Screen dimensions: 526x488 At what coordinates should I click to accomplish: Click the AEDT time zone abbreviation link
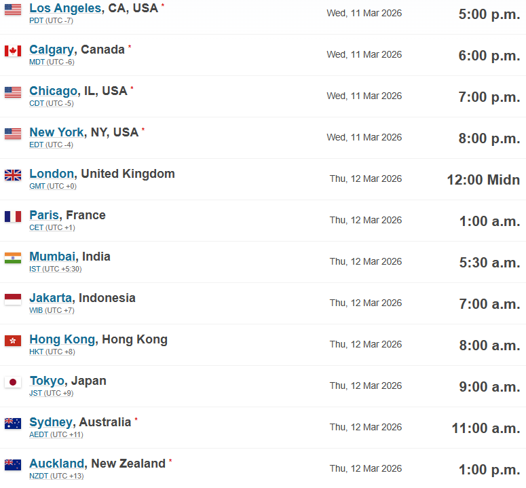39,435
